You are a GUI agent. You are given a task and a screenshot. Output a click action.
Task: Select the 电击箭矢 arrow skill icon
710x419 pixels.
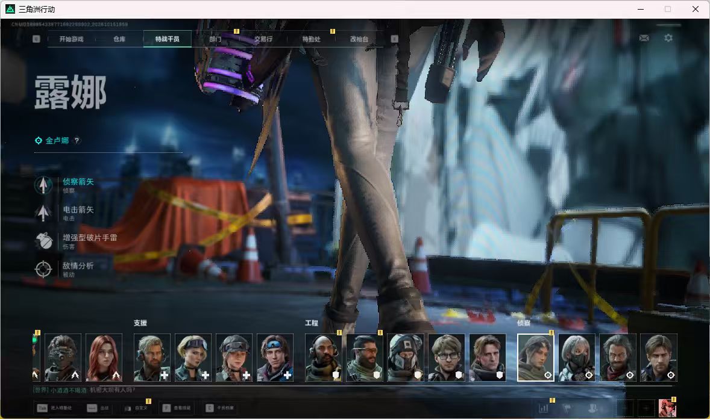(x=43, y=213)
